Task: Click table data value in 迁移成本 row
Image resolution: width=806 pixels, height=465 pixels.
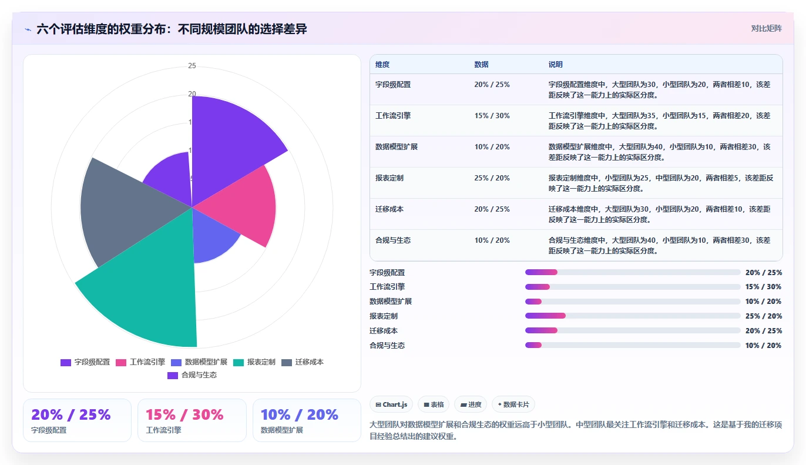Action: (492, 209)
